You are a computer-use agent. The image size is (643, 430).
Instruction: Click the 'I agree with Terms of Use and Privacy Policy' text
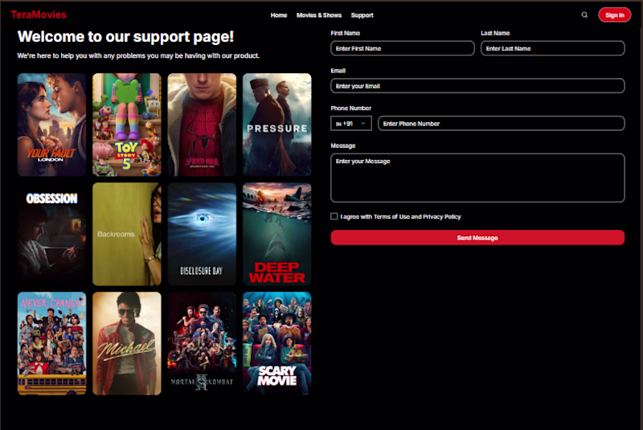coord(400,216)
